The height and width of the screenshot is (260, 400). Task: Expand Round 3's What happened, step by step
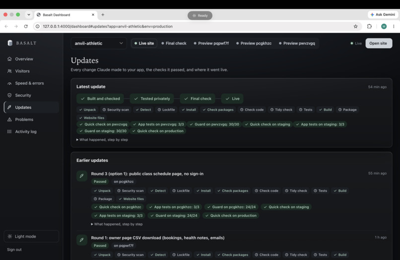click(x=117, y=224)
